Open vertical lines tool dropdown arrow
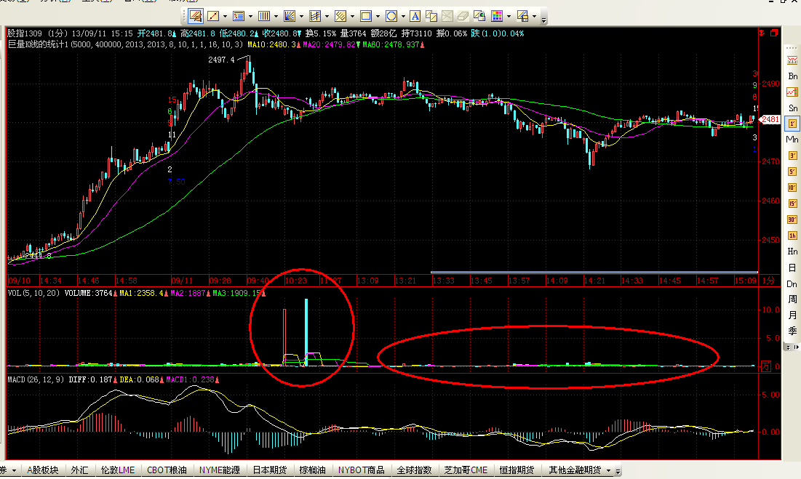This screenshot has height=479, width=801. [x=276, y=16]
